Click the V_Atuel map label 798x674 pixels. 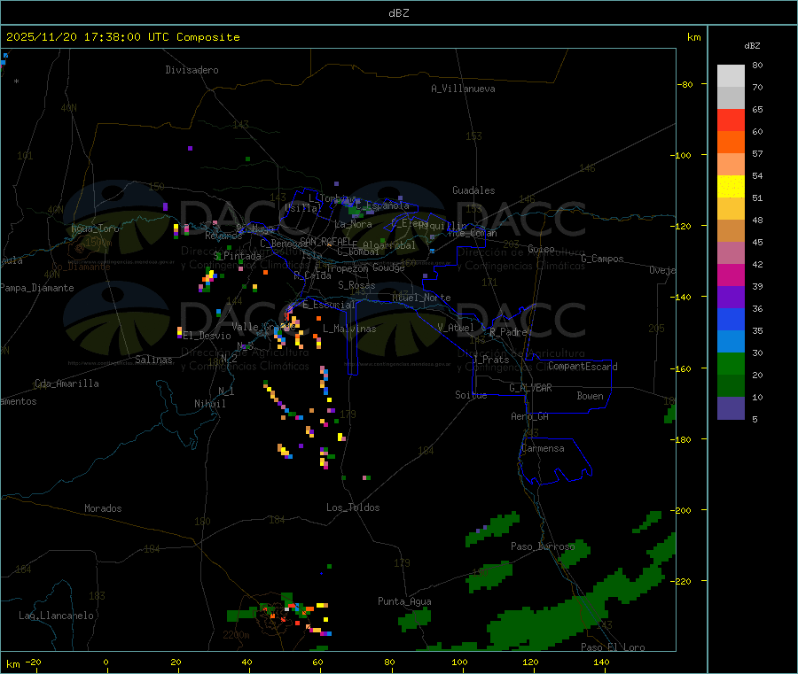tap(456, 328)
